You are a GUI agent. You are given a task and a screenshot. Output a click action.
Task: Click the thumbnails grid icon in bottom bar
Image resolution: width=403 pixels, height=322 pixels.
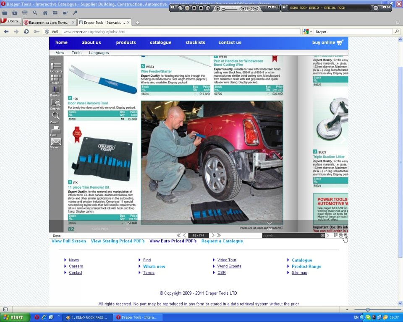coord(336,235)
